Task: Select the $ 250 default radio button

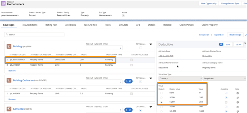Action: [x=161, y=102]
